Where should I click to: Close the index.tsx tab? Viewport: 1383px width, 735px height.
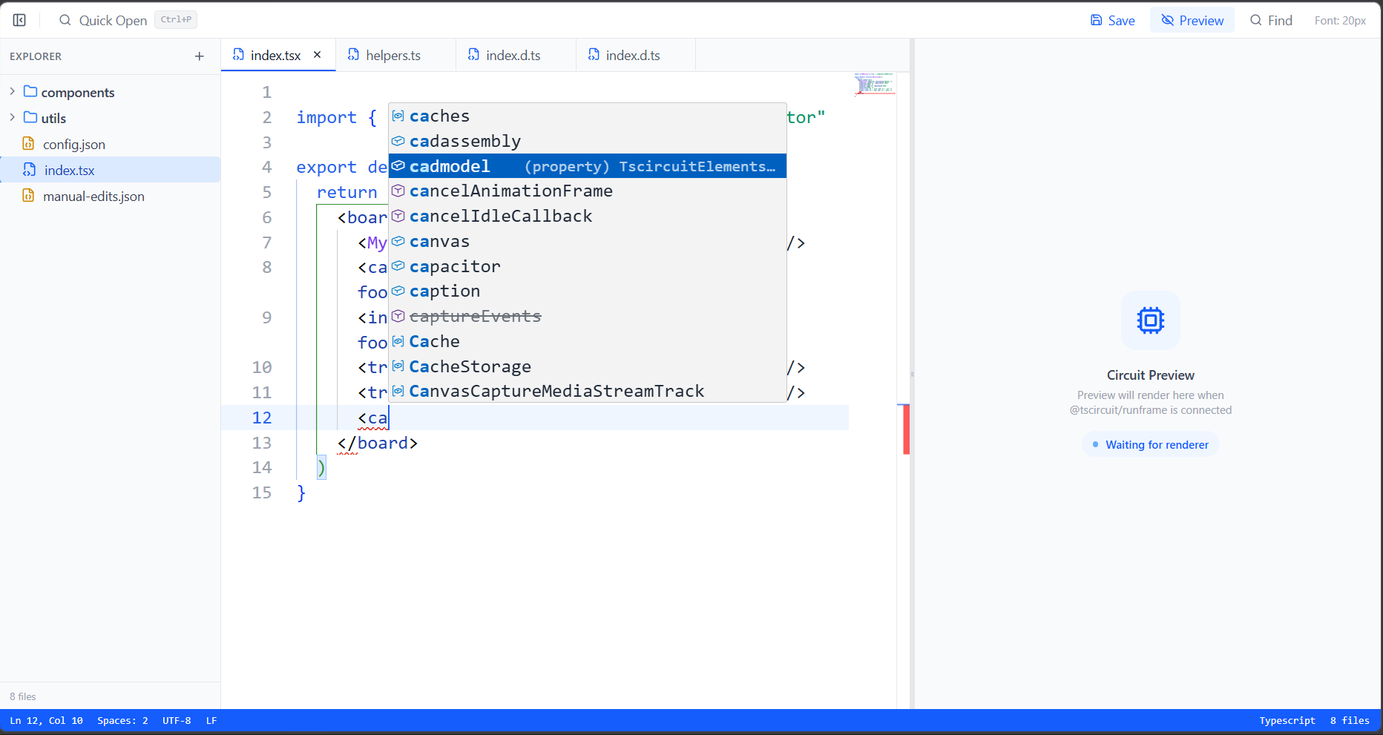tap(317, 55)
